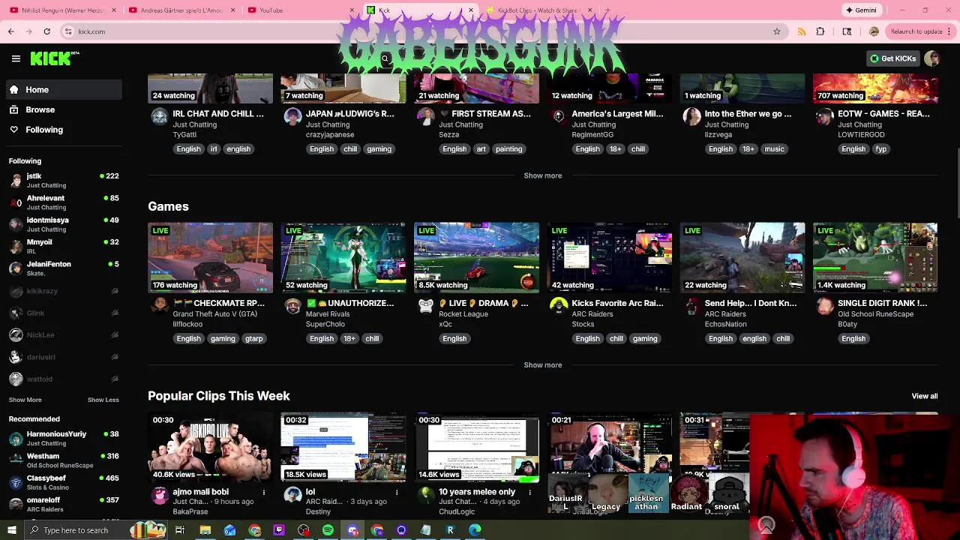Click the Chrome side panel icon
960x540 pixels.
tap(847, 31)
